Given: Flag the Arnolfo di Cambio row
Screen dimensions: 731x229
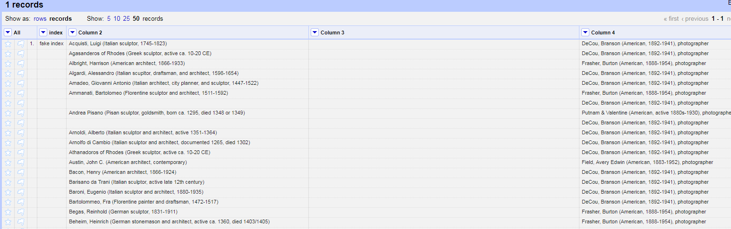Looking at the screenshot, I should [21, 143].
